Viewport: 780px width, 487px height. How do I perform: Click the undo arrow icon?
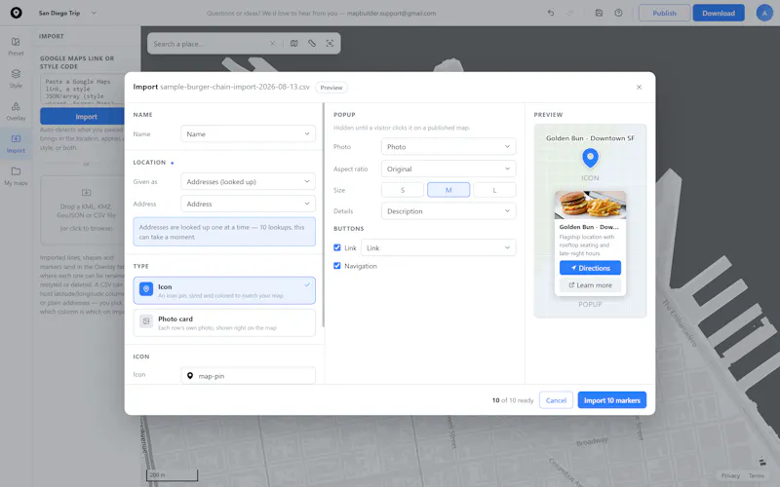[x=551, y=13]
